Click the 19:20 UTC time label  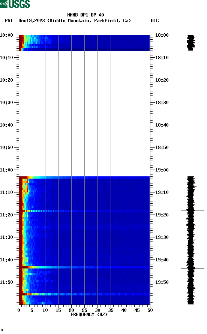click(162, 215)
